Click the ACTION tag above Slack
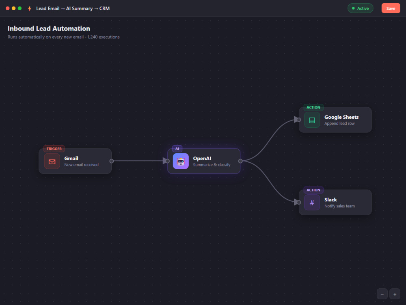Screen dimensions: 406x305 pos(313,190)
